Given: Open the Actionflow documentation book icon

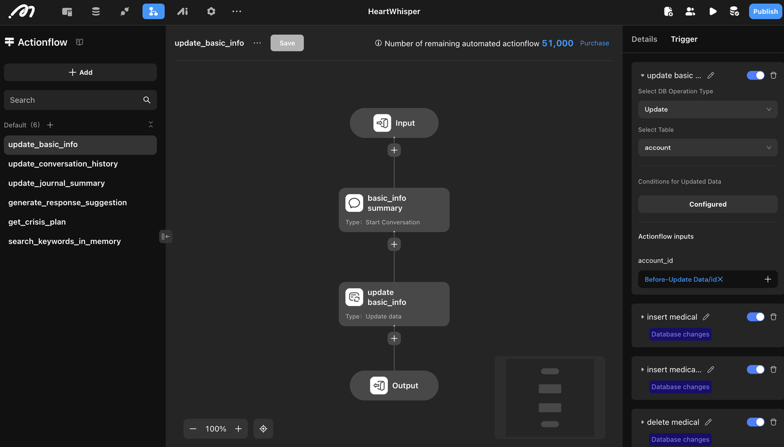Looking at the screenshot, I should (x=80, y=42).
